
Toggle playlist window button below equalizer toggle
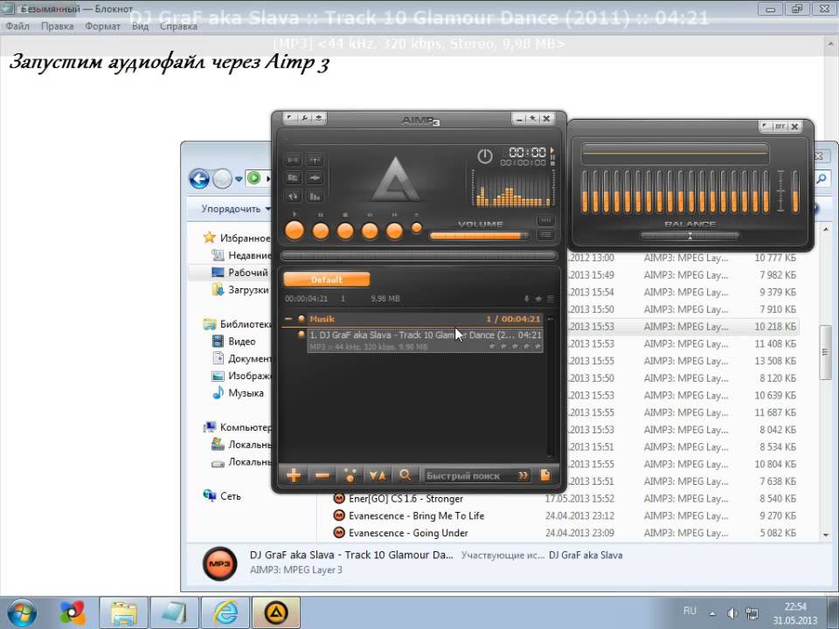pyautogui.click(x=545, y=234)
